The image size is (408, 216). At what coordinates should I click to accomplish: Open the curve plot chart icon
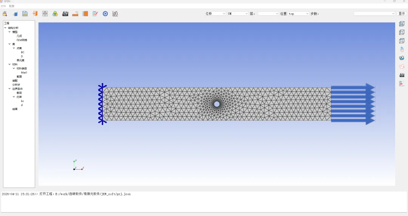click(115, 14)
